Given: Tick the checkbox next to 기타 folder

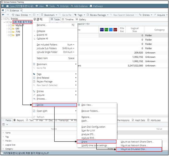Looking at the screenshot, I should 11,32.
